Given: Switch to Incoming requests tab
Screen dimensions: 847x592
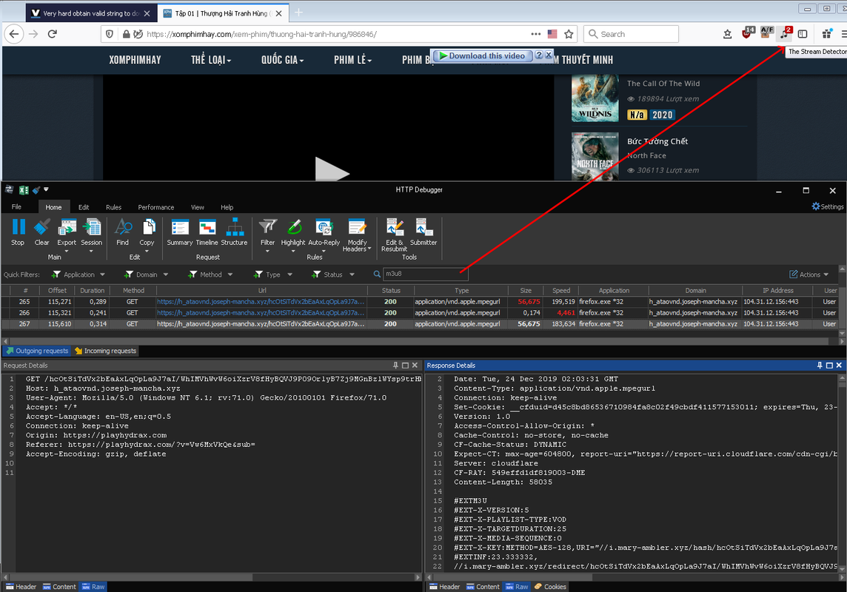Looking at the screenshot, I should click(x=105, y=351).
